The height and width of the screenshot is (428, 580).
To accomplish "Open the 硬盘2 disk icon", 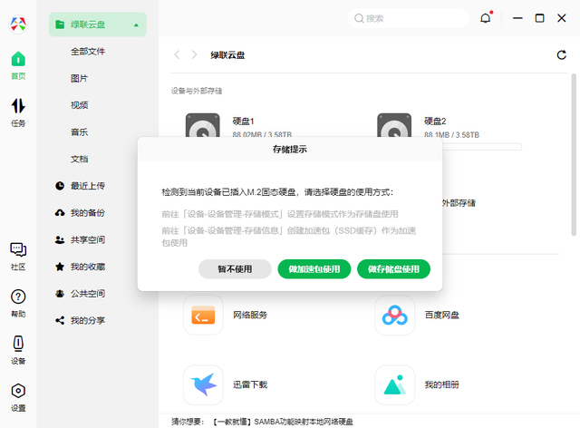I will (x=394, y=125).
